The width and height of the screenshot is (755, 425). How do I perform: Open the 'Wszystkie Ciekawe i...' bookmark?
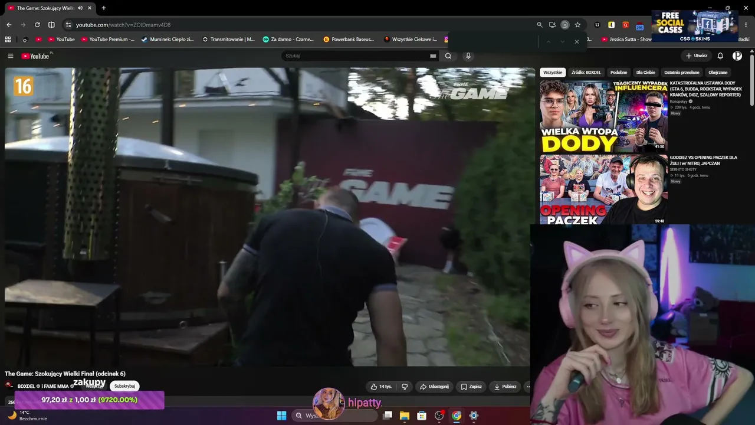pyautogui.click(x=411, y=40)
